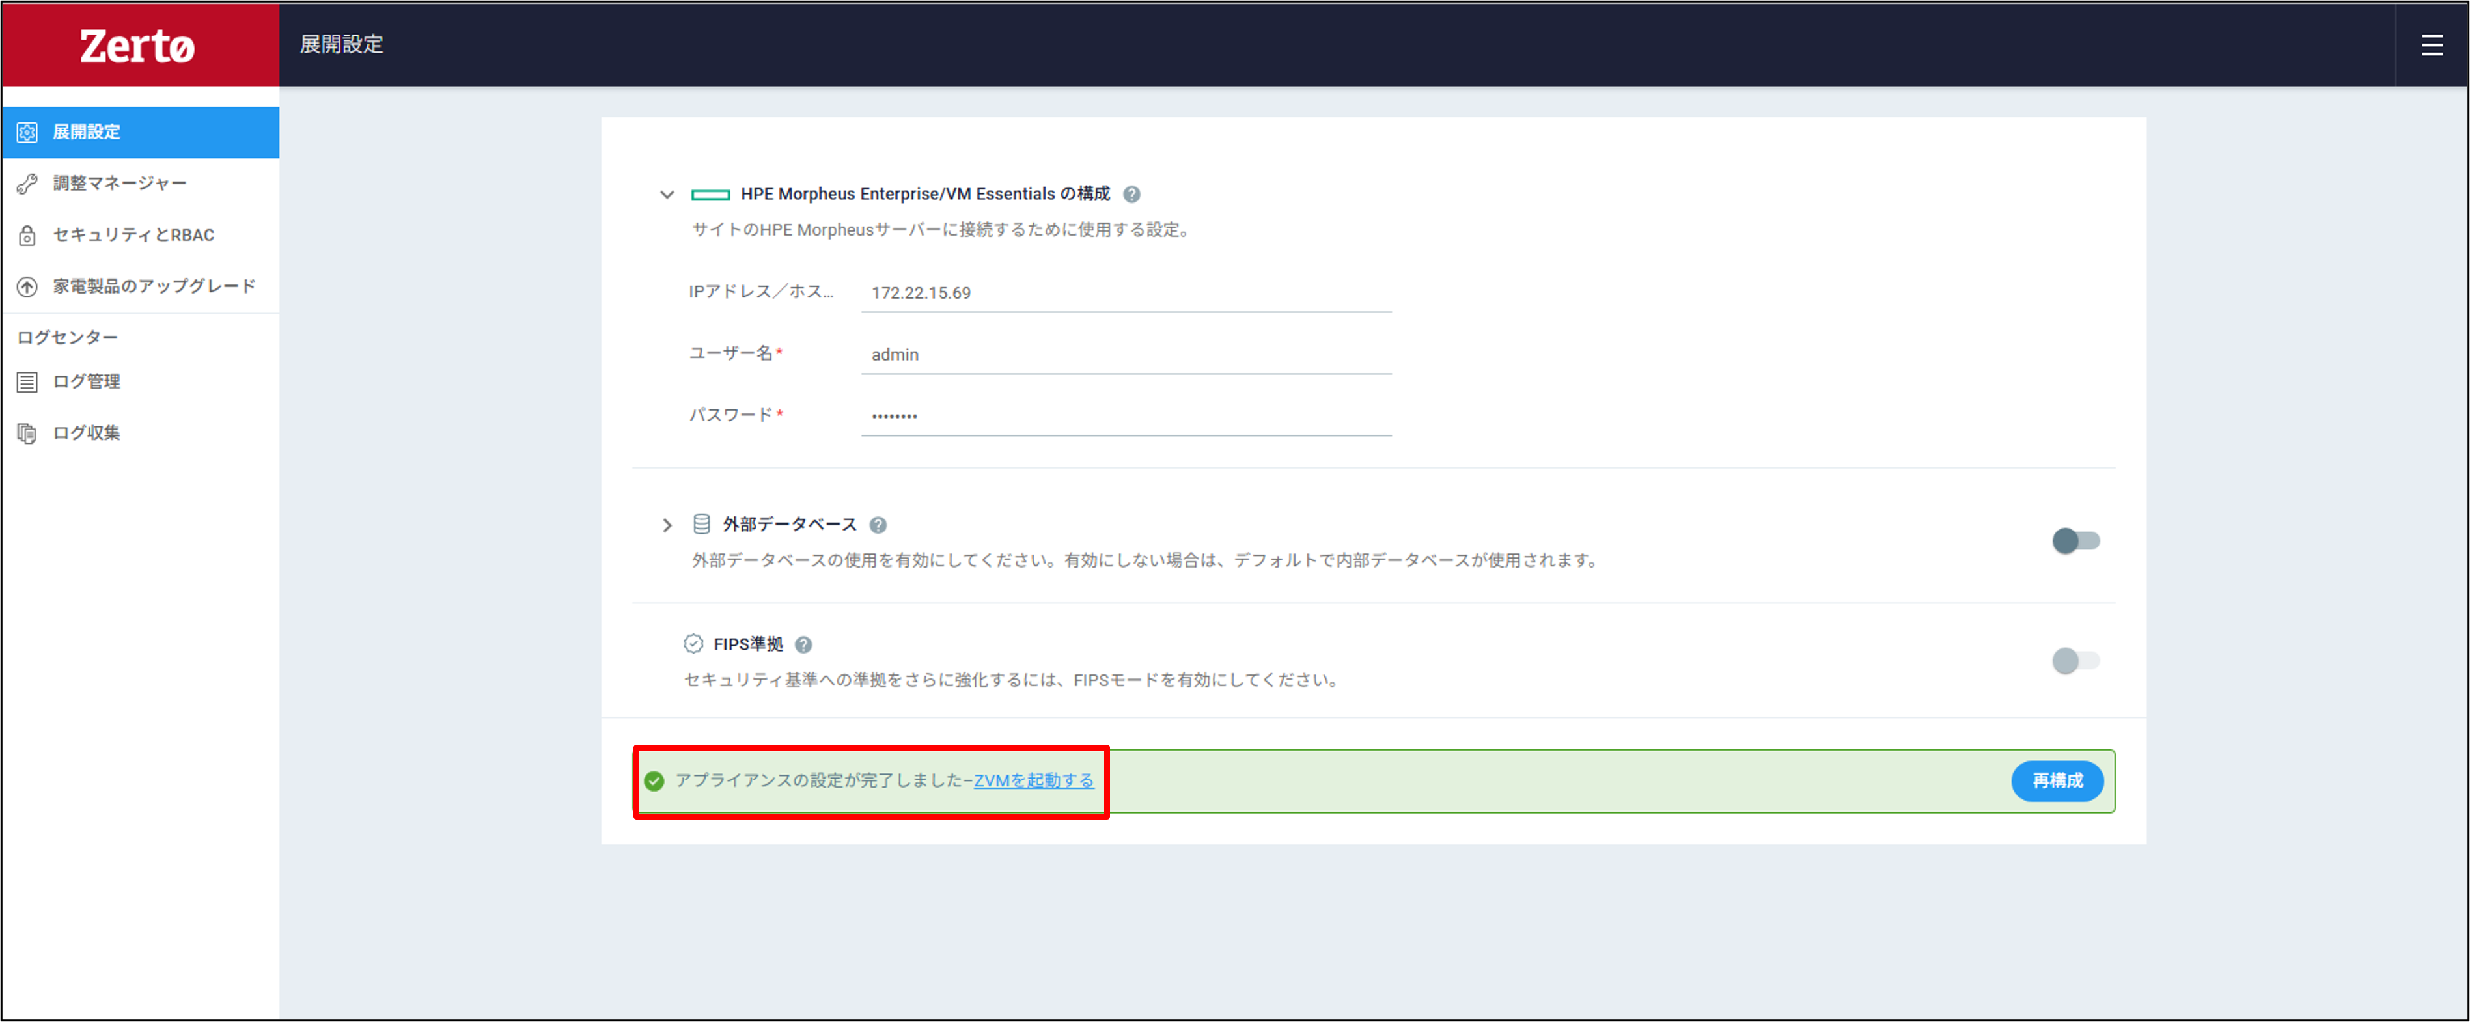Click the green success check icon
This screenshot has width=2470, height=1022.
(x=654, y=781)
